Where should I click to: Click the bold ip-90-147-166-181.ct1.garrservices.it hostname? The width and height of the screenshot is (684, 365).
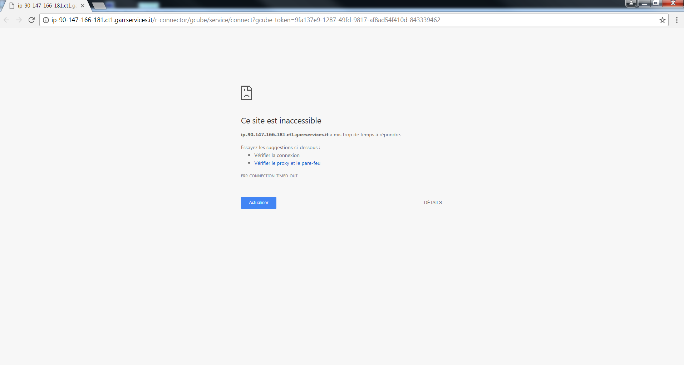pos(285,135)
